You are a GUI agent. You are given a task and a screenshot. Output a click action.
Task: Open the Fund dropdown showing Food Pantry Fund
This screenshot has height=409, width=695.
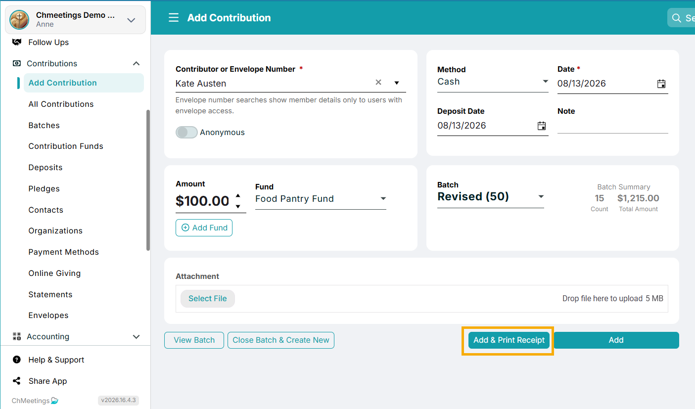coord(321,199)
